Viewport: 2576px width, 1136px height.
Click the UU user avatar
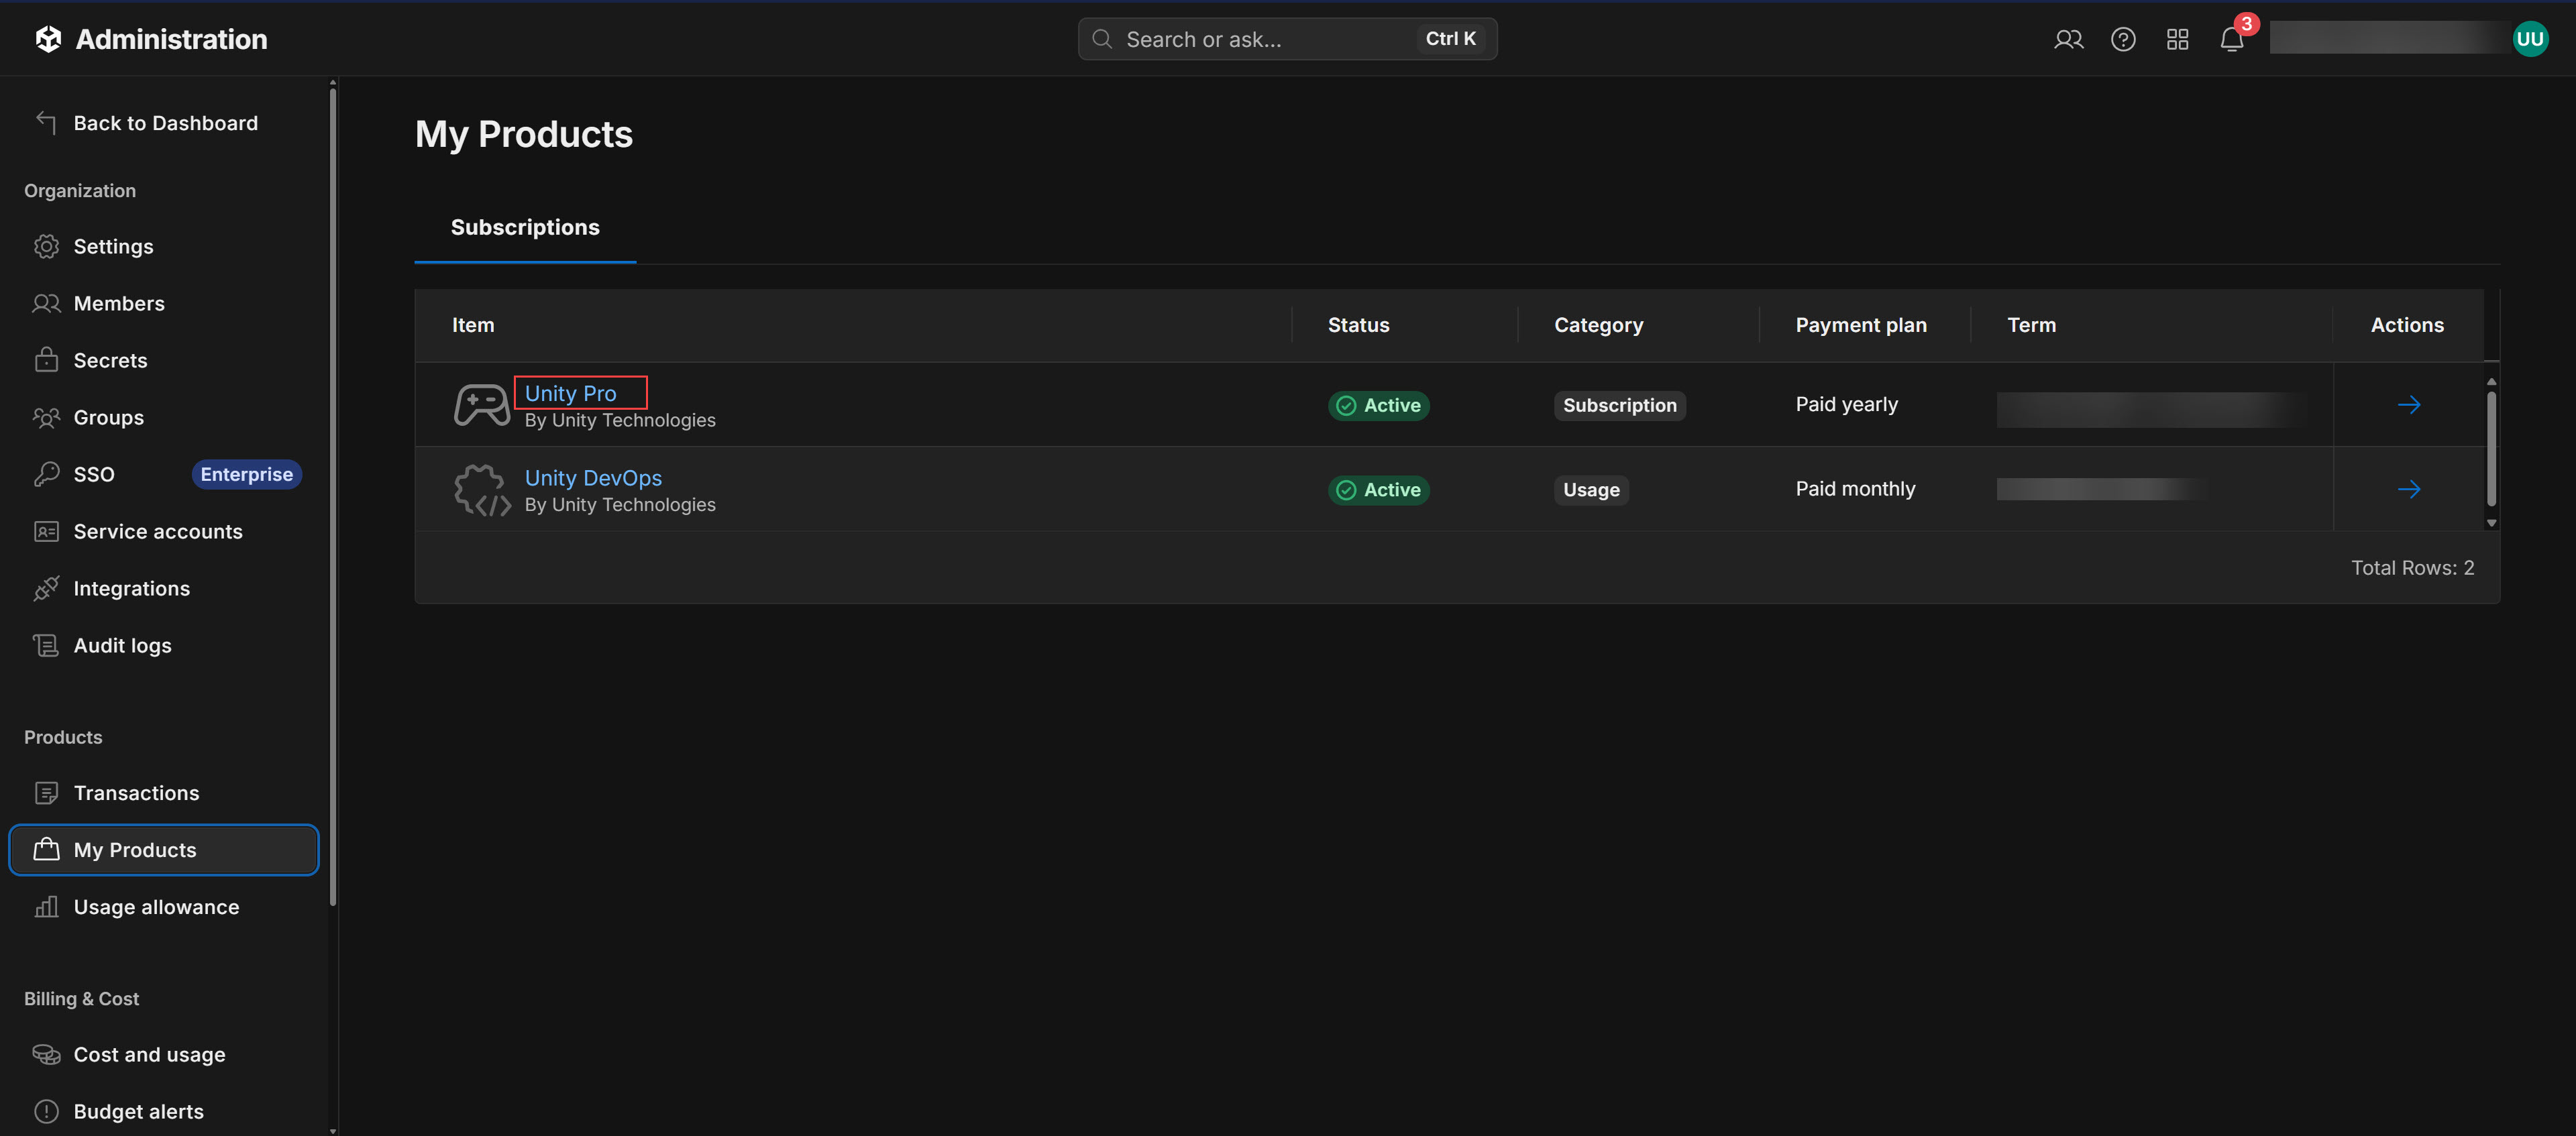[x=2530, y=39]
